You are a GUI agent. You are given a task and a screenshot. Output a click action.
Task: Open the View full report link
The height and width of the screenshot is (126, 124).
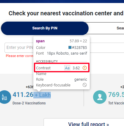[x=89, y=124]
